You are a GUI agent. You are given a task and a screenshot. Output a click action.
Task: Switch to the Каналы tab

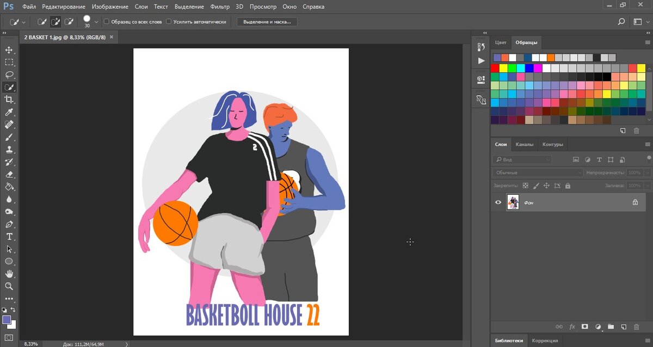[525, 144]
